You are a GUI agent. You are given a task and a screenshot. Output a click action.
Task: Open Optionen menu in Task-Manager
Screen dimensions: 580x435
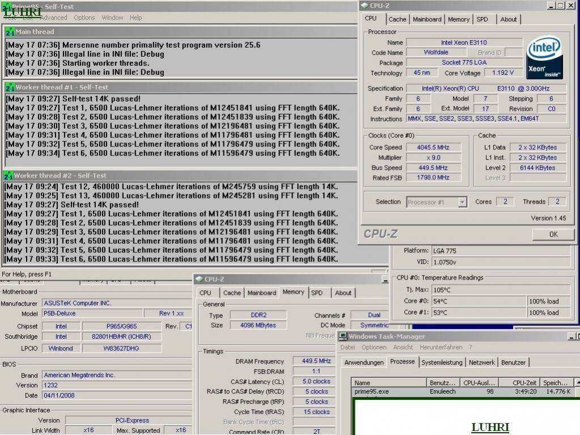(x=374, y=347)
